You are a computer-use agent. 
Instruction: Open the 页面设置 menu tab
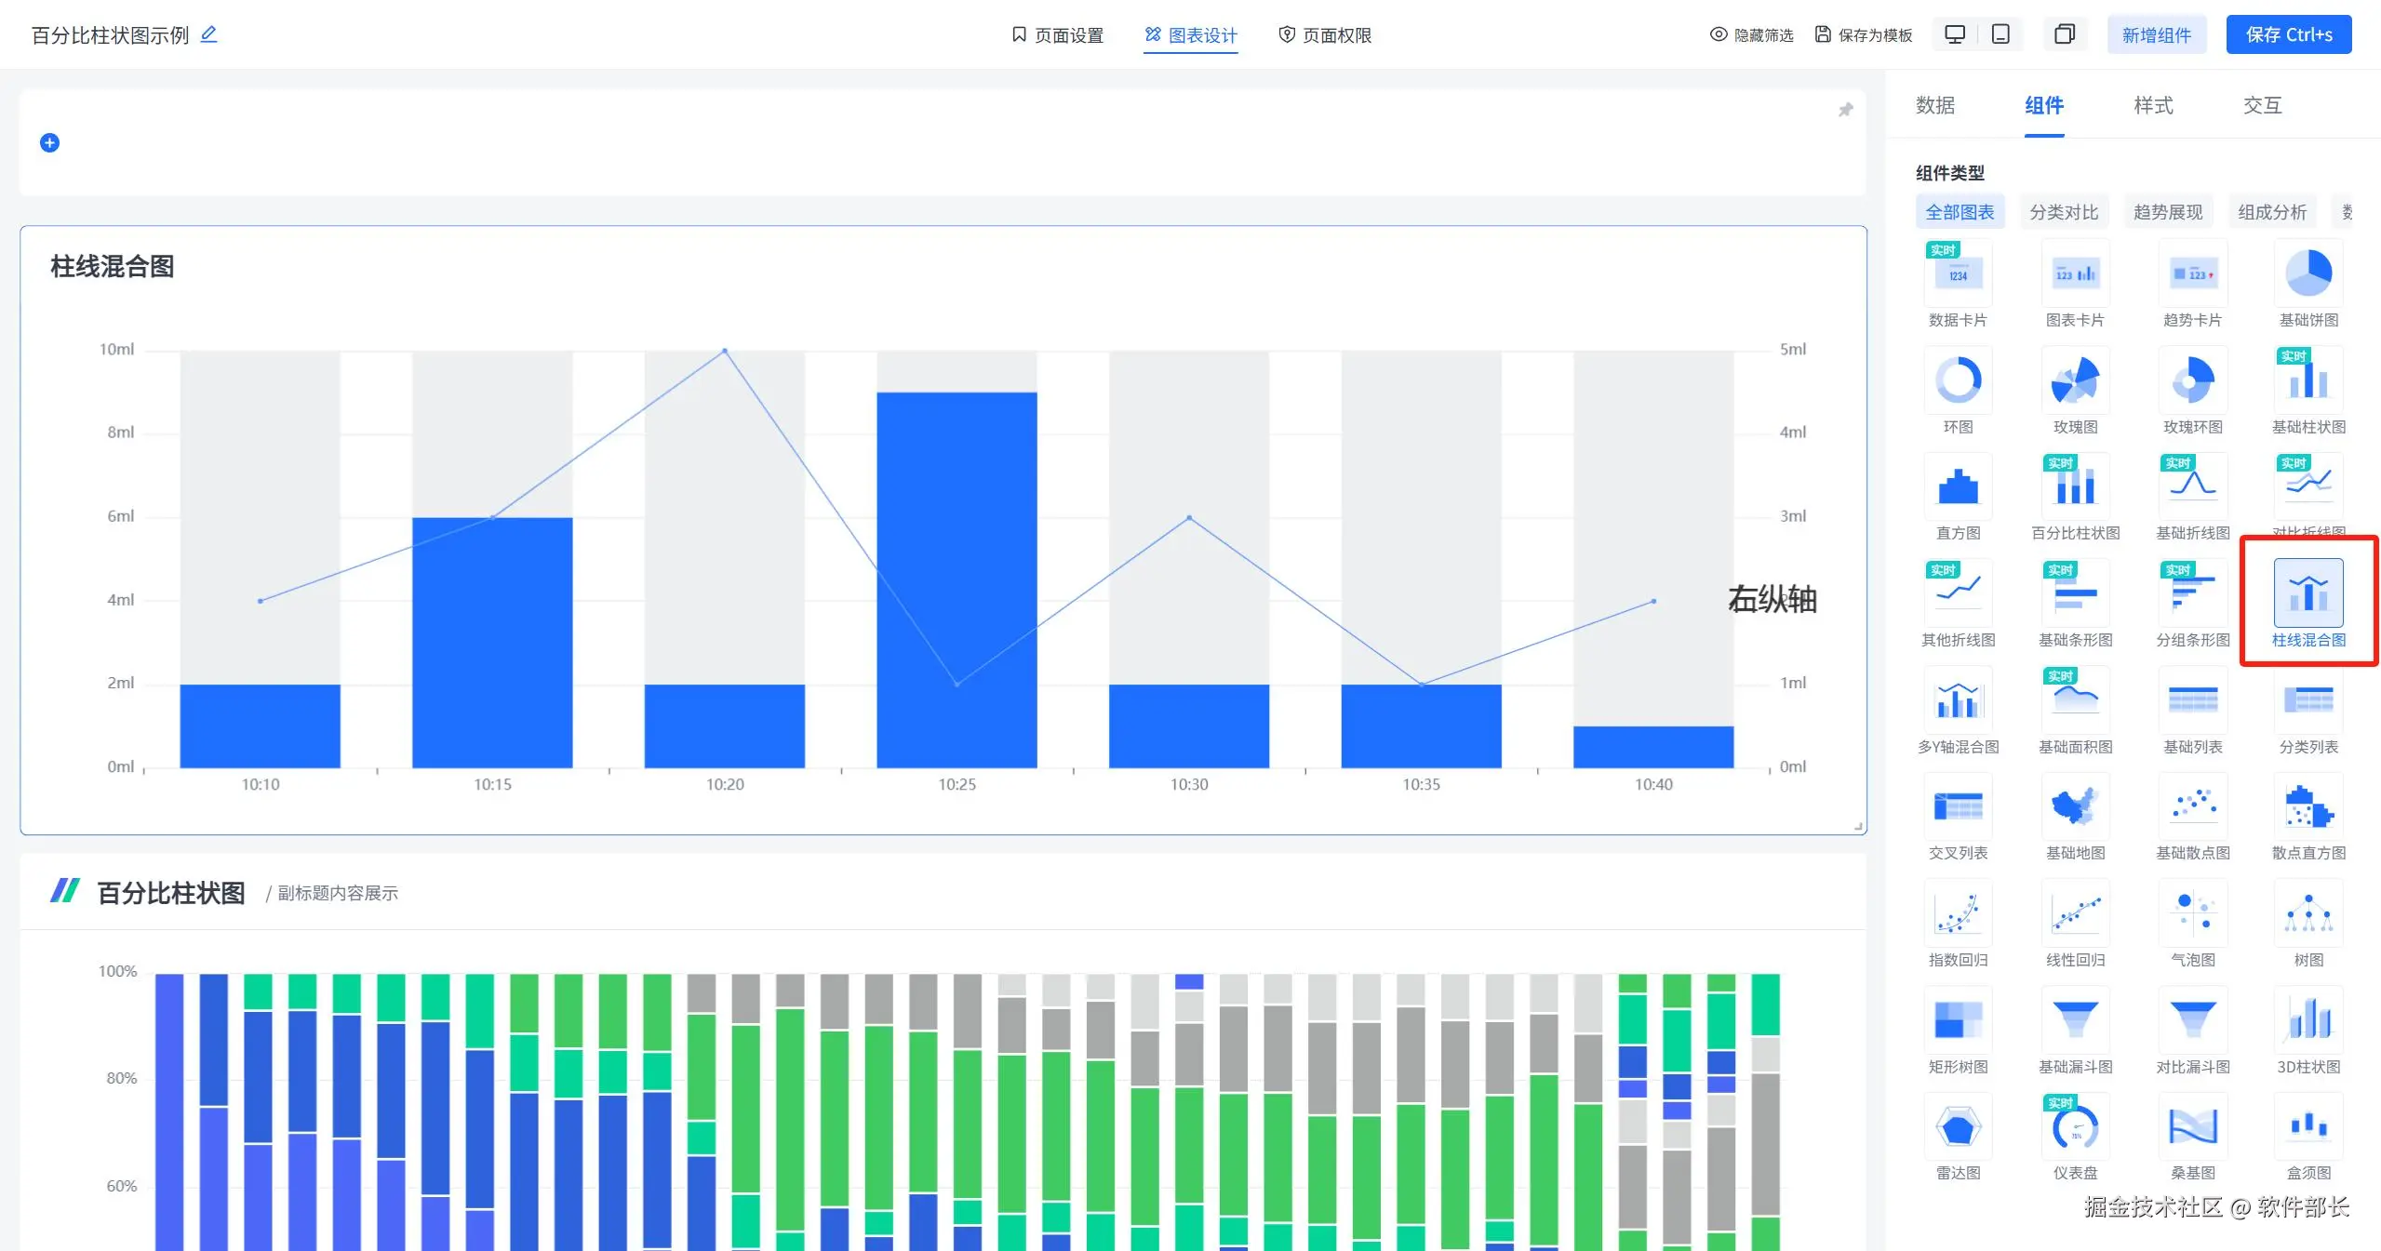[1057, 35]
